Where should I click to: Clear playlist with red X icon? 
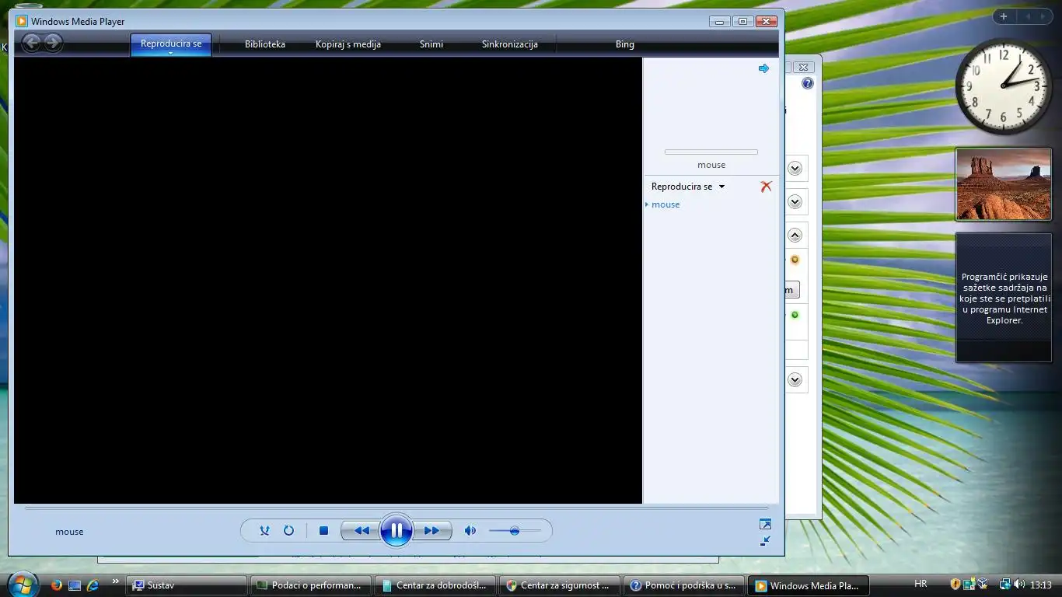point(766,187)
